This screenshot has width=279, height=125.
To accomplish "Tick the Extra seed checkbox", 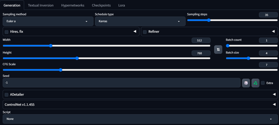I will click(263, 83).
